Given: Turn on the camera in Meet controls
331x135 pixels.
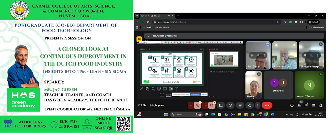Looking at the screenshot, I should pyautogui.click(x=211, y=105).
